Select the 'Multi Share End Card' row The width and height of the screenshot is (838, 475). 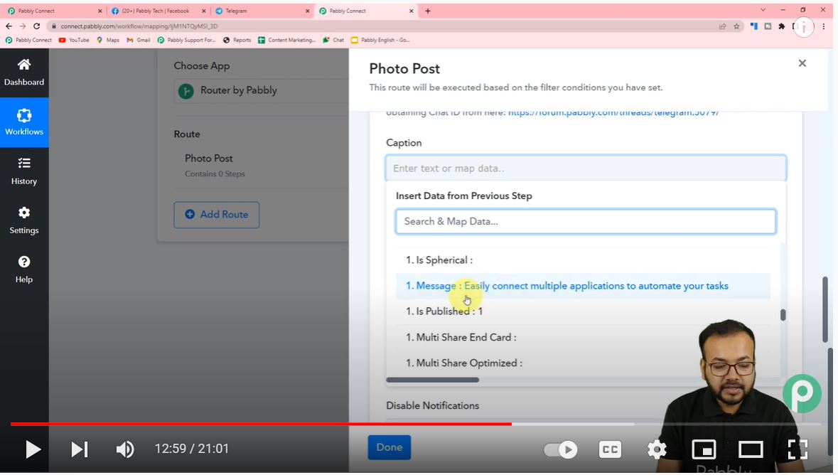(x=583, y=337)
